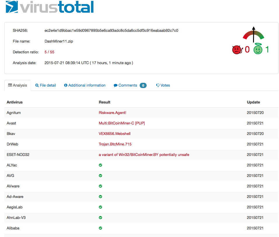The image size is (279, 237).
Task: Click the file name DashMiner11.zip
Action: (59, 41)
